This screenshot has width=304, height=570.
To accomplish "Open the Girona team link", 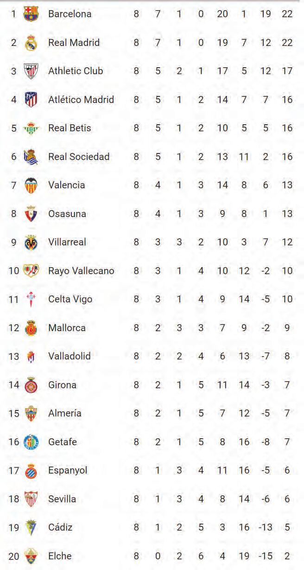I will click(x=62, y=385).
